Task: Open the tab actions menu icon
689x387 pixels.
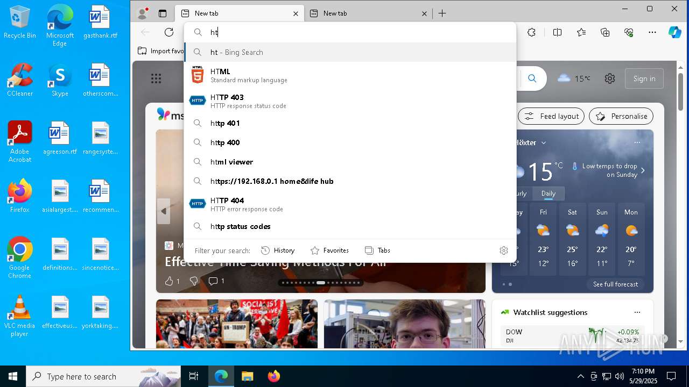Action: tap(163, 13)
